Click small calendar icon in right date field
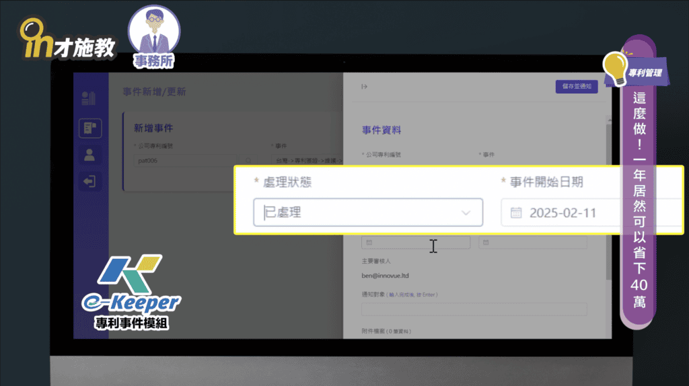The height and width of the screenshot is (386, 689). click(x=486, y=242)
